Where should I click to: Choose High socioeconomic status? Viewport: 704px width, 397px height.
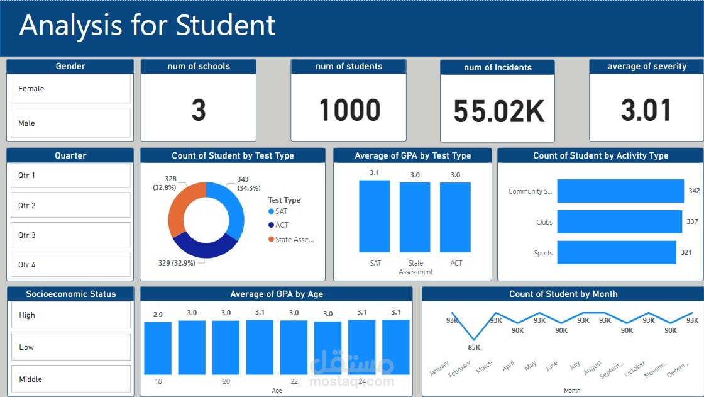coord(70,315)
